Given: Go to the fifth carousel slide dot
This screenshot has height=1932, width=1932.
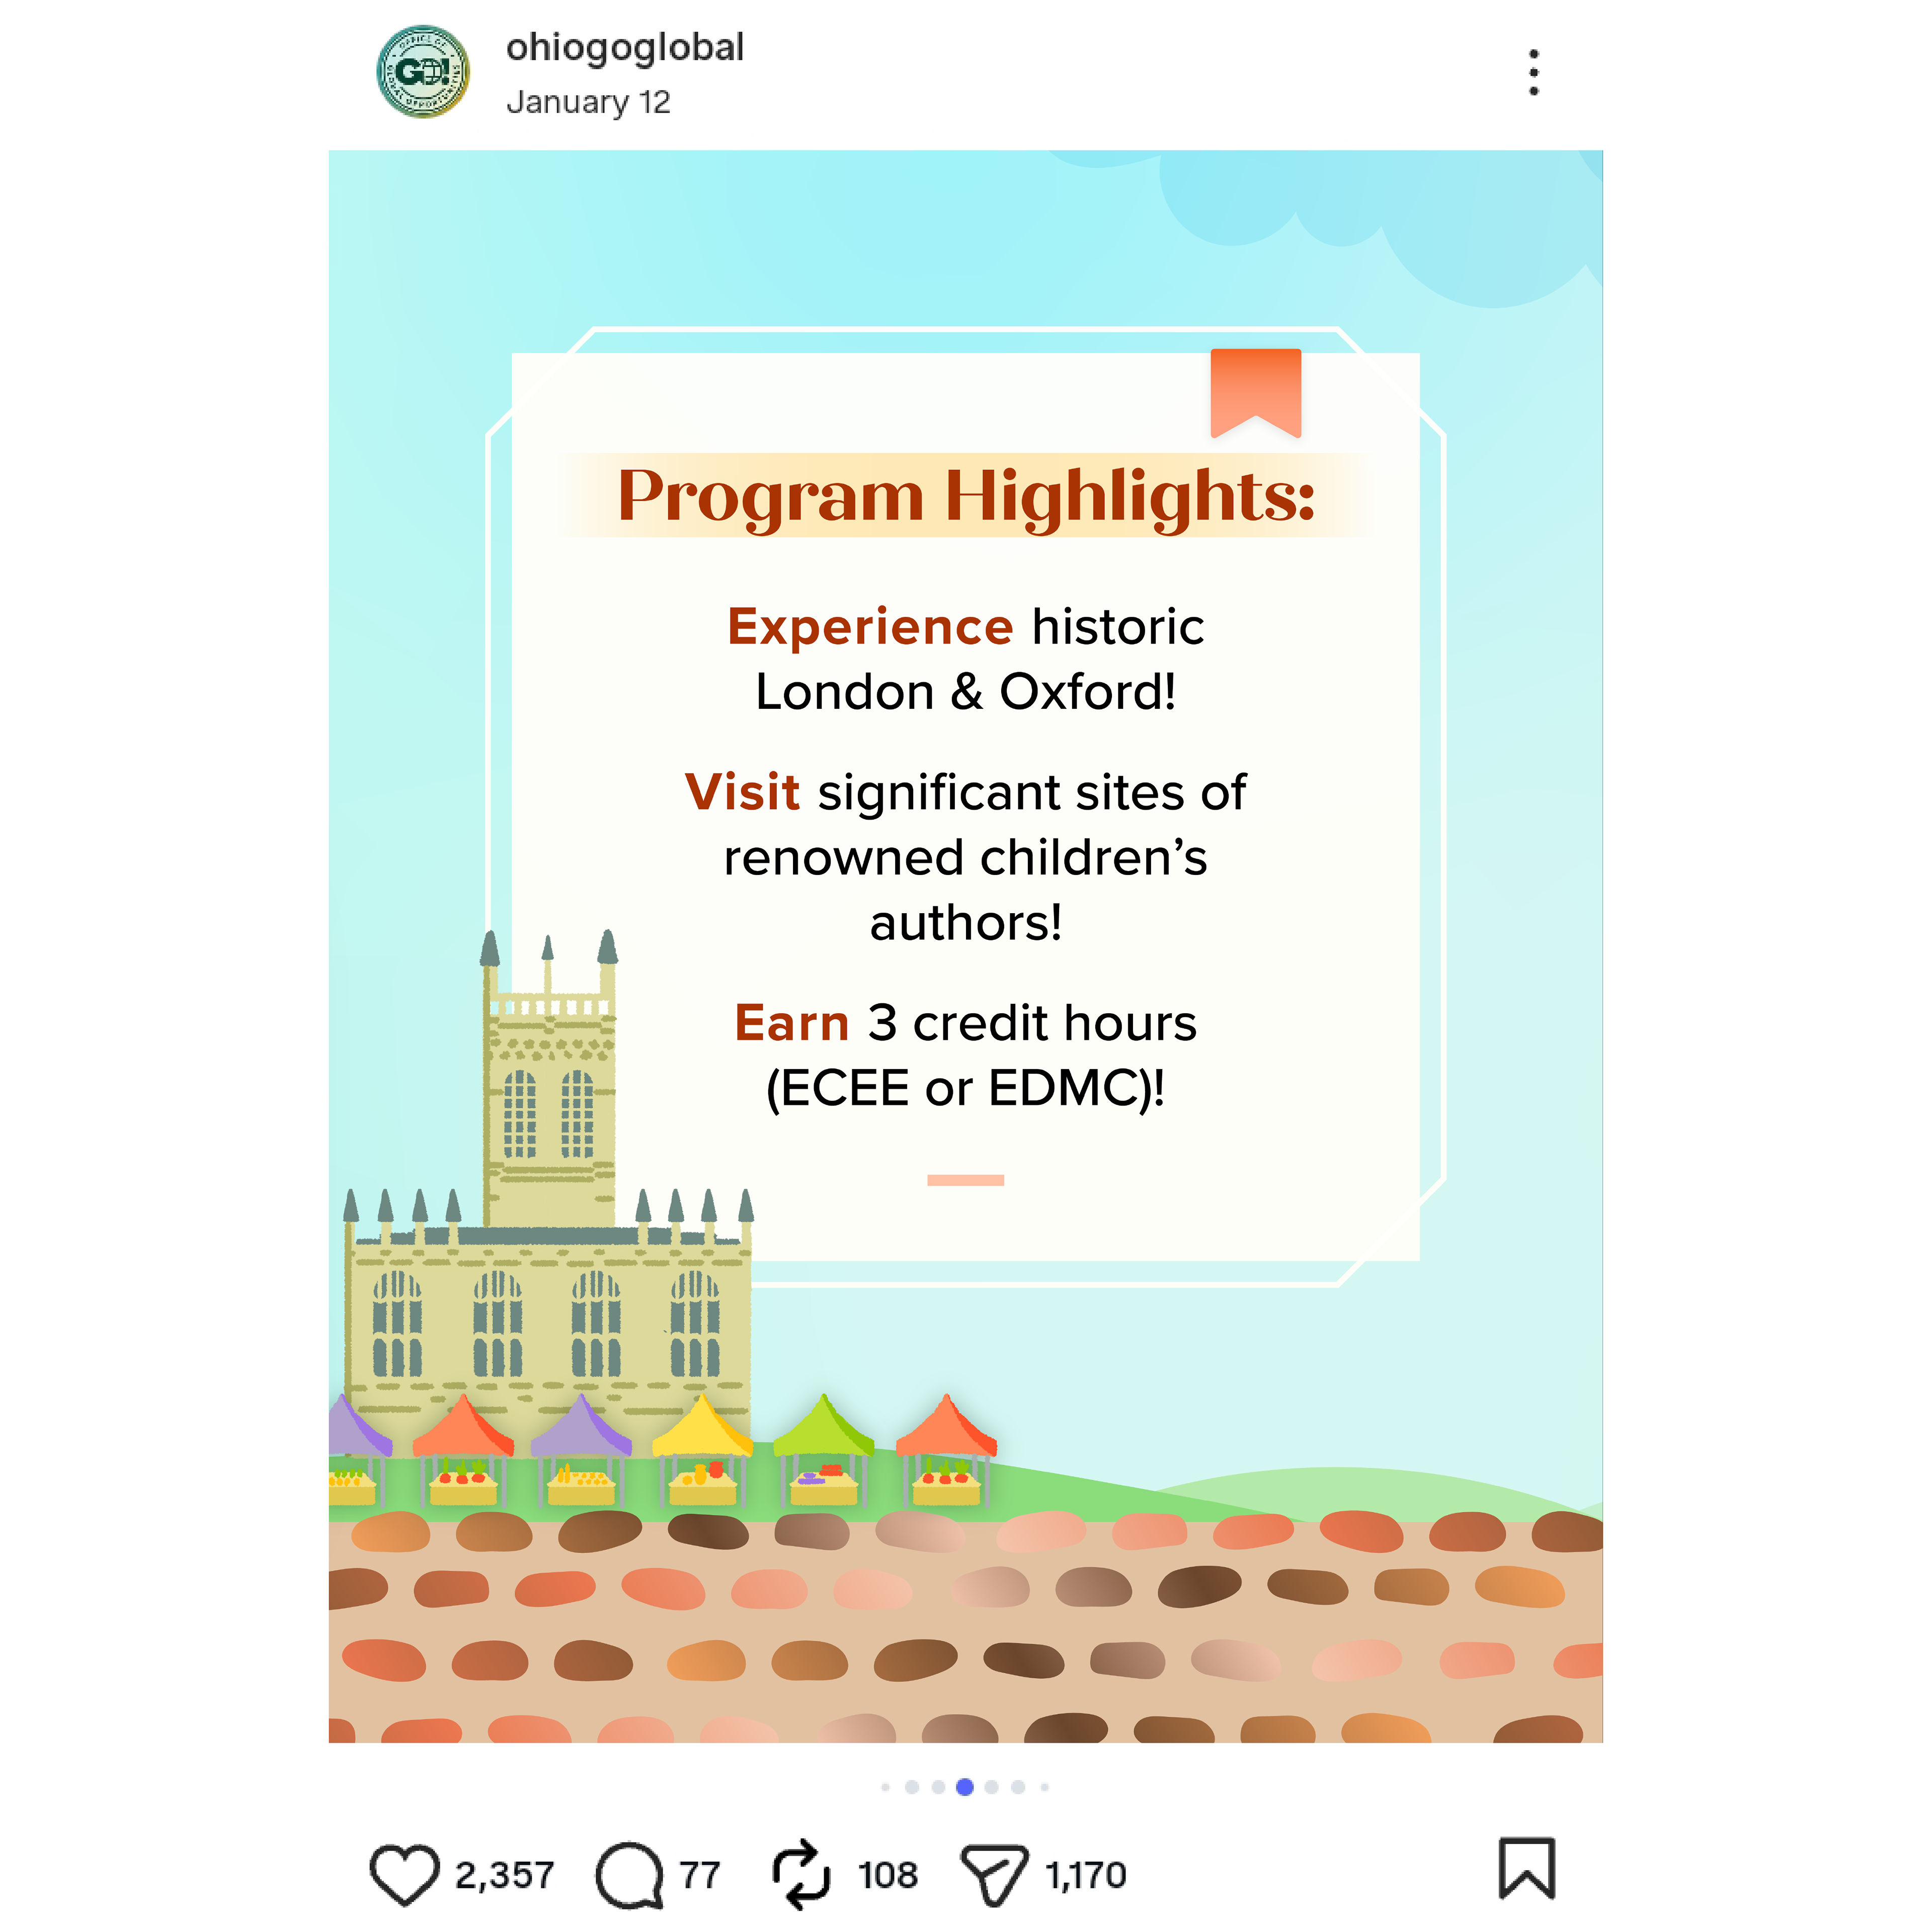Looking at the screenshot, I should pyautogui.click(x=992, y=1787).
